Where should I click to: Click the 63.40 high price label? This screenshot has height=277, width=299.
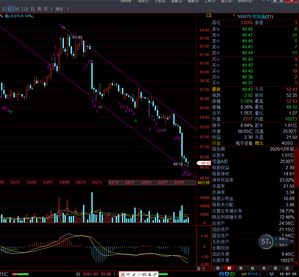pyautogui.click(x=77, y=37)
